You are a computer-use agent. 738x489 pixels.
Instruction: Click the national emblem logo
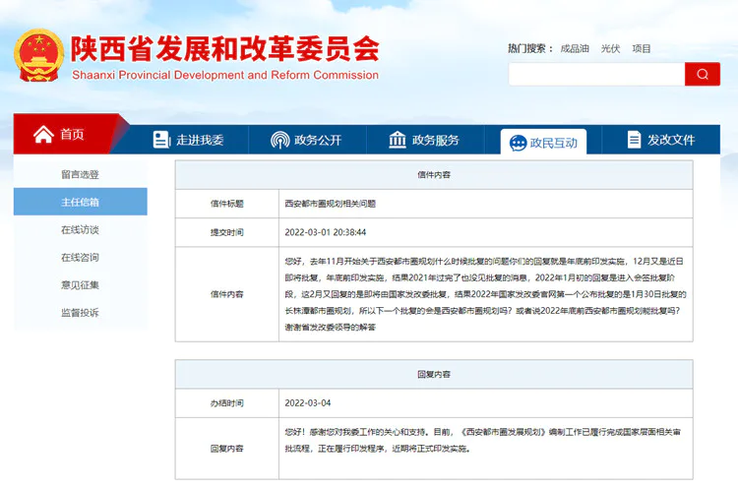[39, 55]
